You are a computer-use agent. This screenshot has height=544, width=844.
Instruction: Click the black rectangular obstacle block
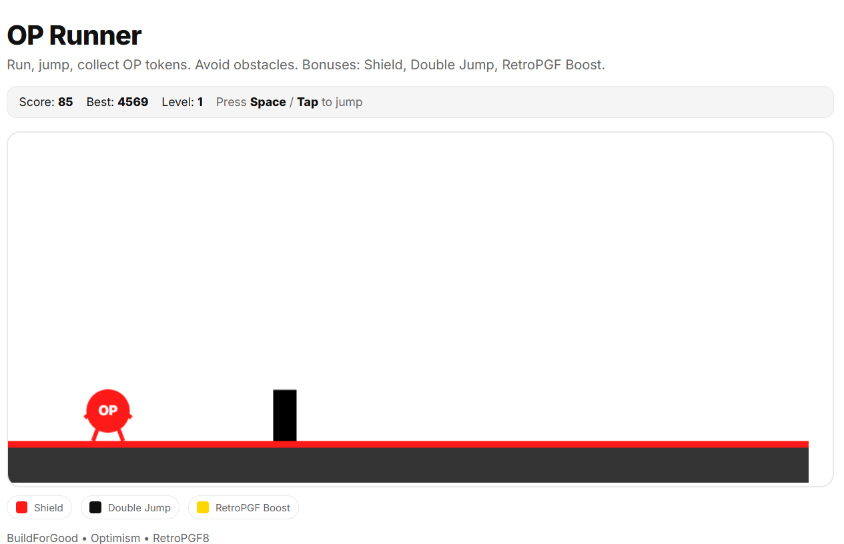coord(285,415)
